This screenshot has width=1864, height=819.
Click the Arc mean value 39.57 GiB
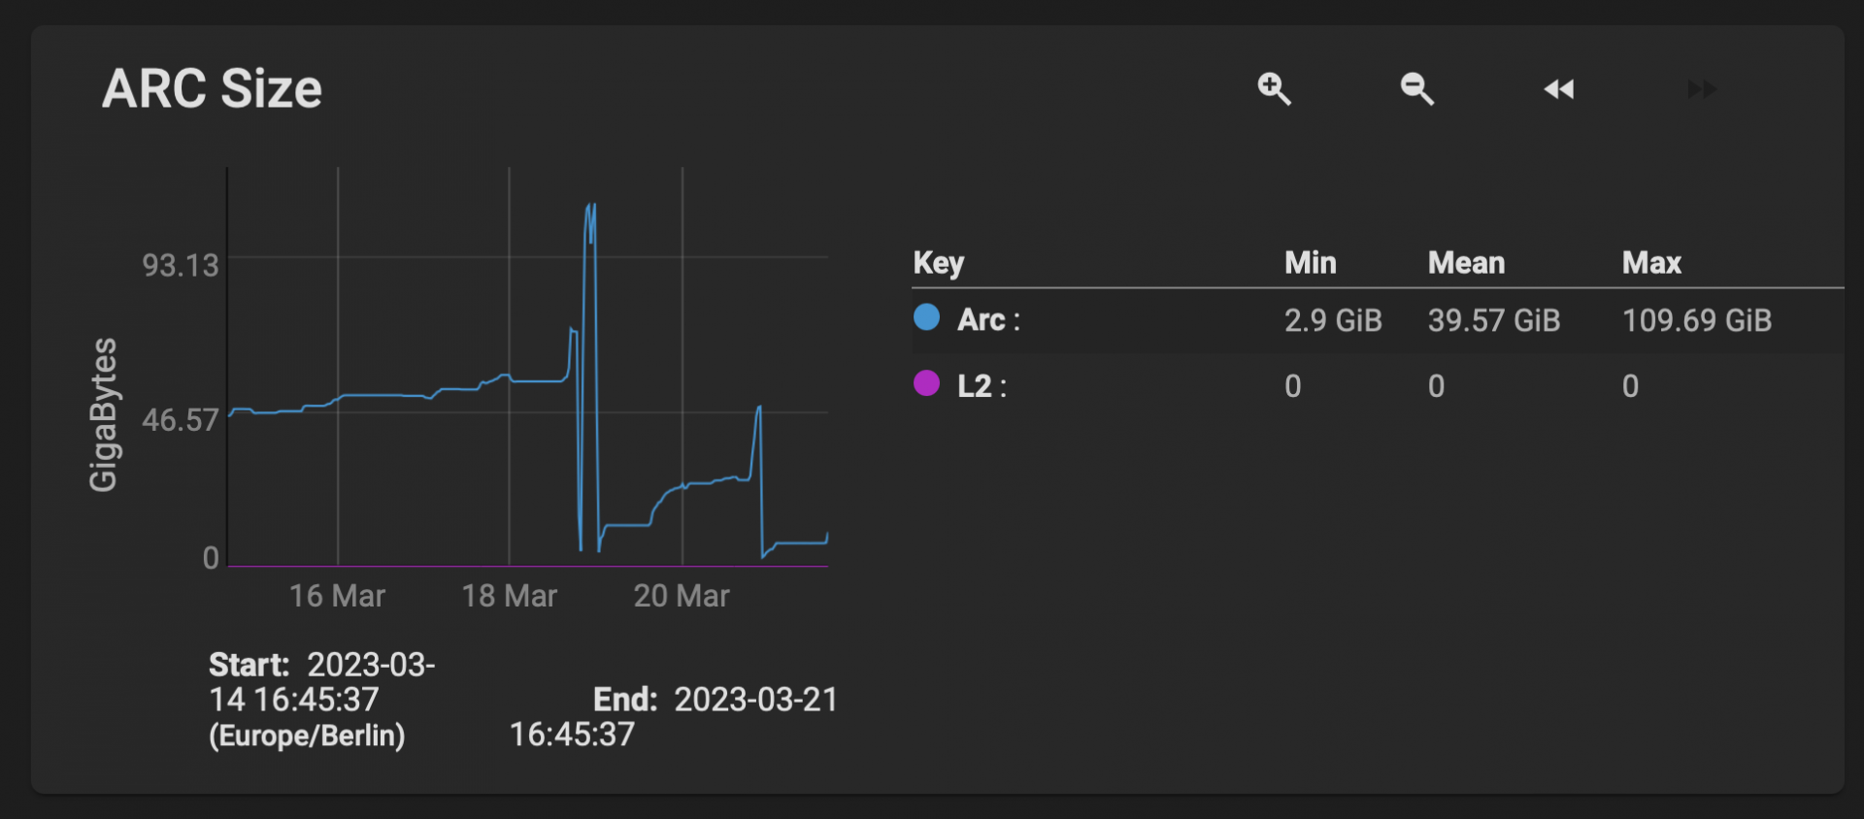pyautogui.click(x=1493, y=320)
